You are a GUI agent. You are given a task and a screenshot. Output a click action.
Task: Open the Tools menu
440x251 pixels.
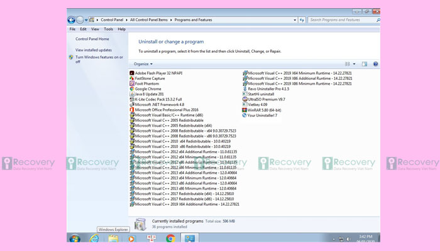[108, 29]
